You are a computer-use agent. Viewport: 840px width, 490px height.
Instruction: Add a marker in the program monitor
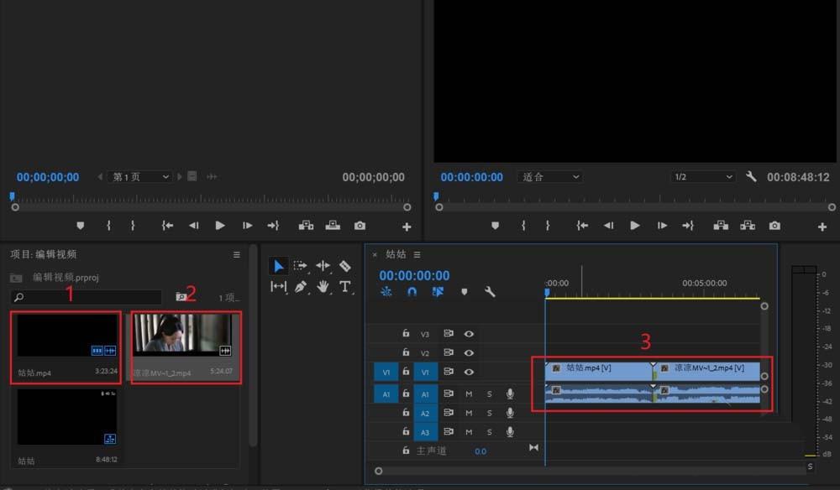click(x=496, y=226)
